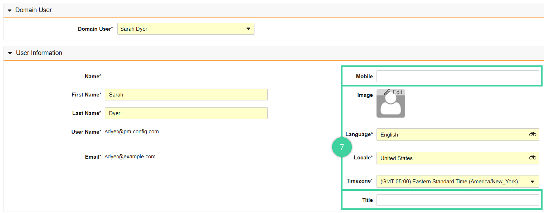Select the default avatar placeholder image
Image resolution: width=544 pixels, height=213 pixels.
[390, 105]
